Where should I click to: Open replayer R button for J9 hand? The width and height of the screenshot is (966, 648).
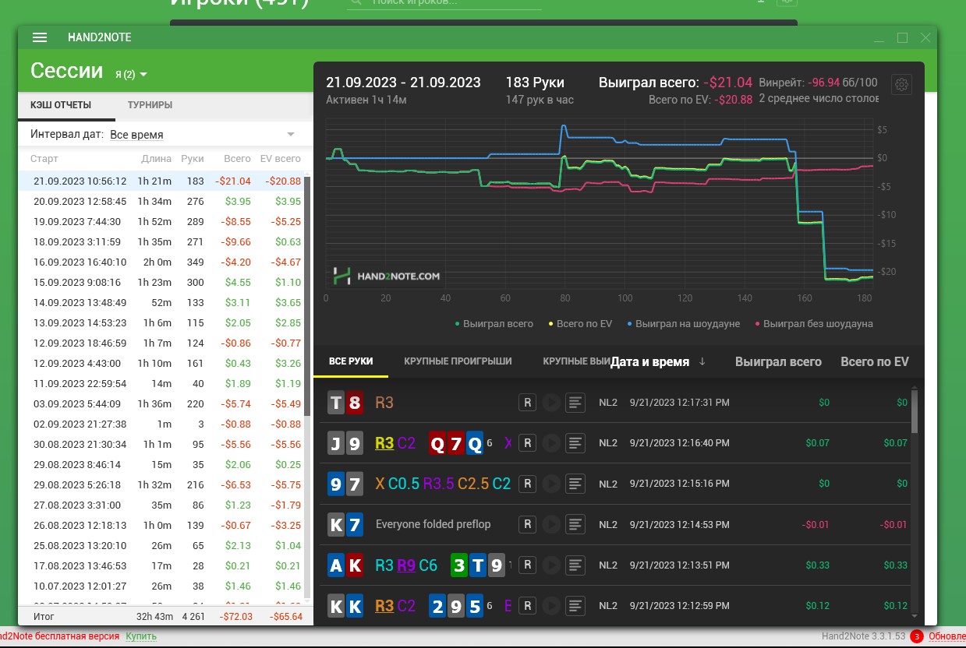527,443
